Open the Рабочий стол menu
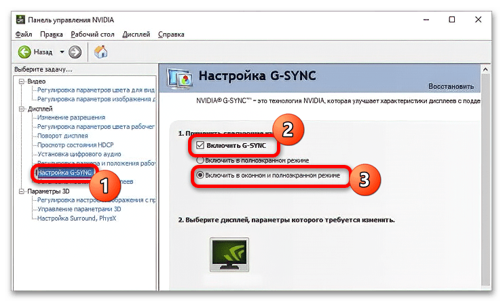This screenshot has width=503, height=302. pyautogui.click(x=92, y=35)
